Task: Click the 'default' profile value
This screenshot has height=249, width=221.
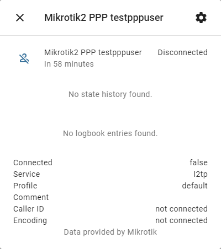Action: point(195,186)
